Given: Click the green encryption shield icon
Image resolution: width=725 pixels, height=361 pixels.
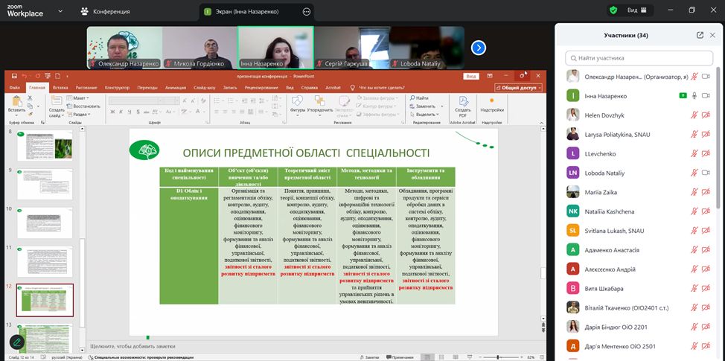Looking at the screenshot, I should pos(613,10).
